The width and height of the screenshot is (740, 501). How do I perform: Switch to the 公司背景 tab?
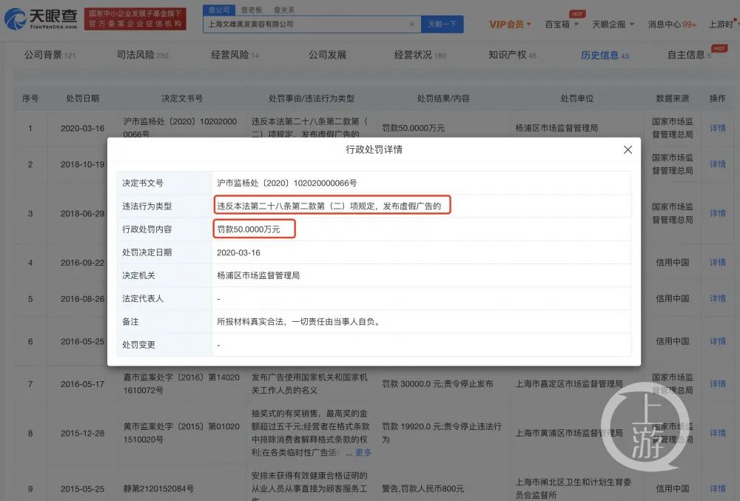(50, 55)
